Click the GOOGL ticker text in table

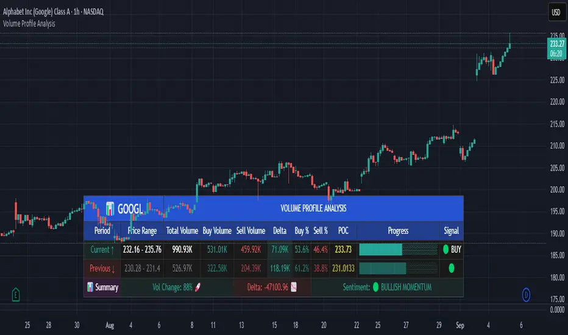(130, 208)
